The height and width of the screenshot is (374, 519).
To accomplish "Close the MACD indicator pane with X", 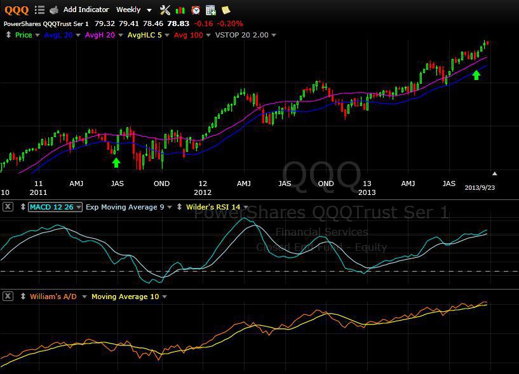I will point(8,207).
